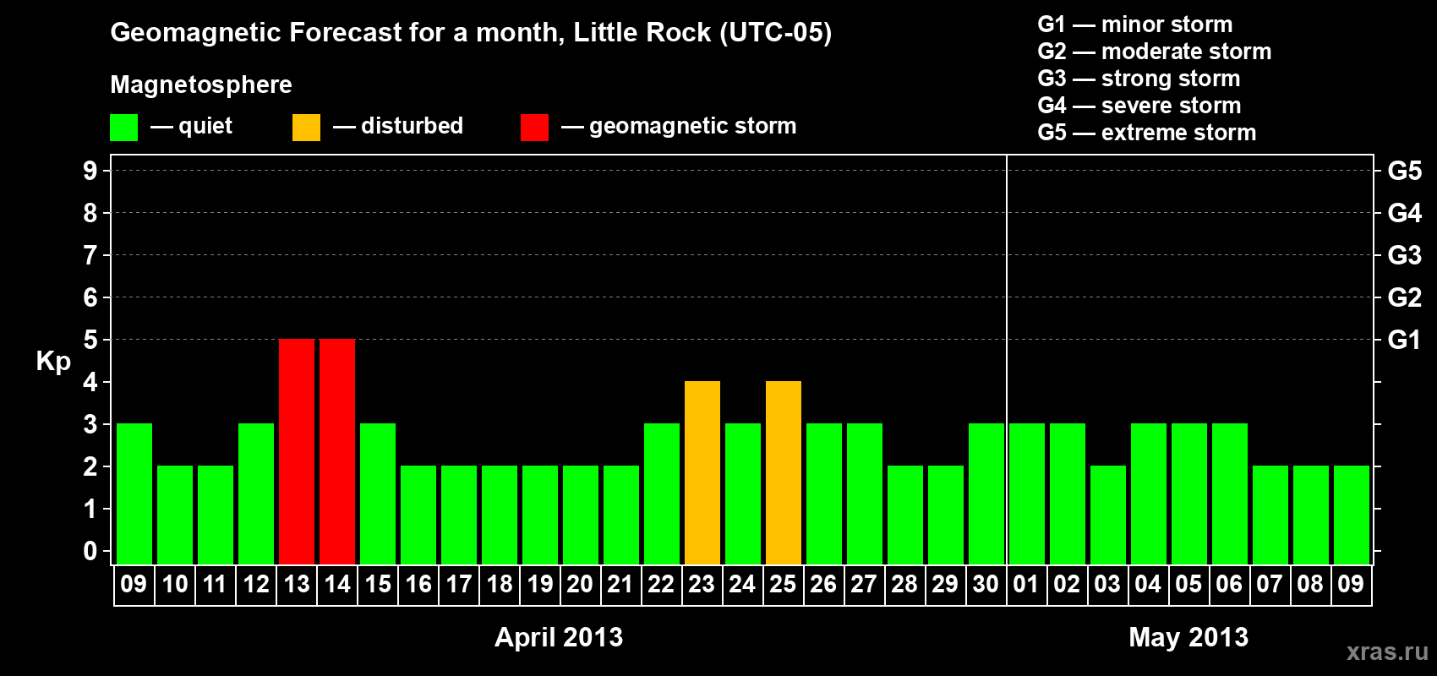Click the G4 label on right axis
Viewport: 1437px width, 676px height.
coord(1405,213)
